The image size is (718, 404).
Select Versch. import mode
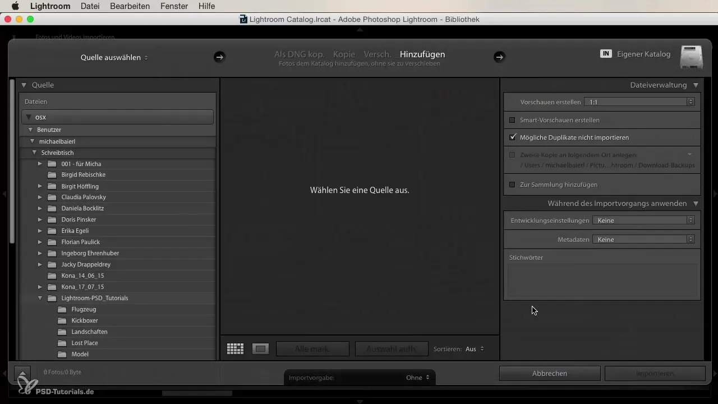[x=378, y=54]
